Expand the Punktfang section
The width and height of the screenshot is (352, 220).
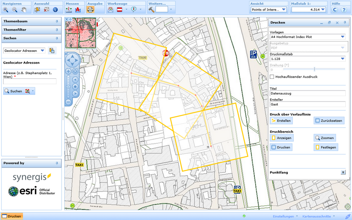point(343,172)
